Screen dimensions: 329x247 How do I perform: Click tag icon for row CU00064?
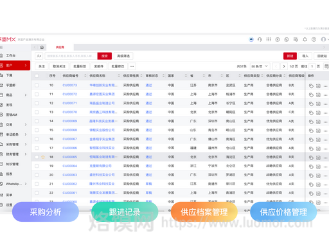pyautogui.click(x=311, y=167)
